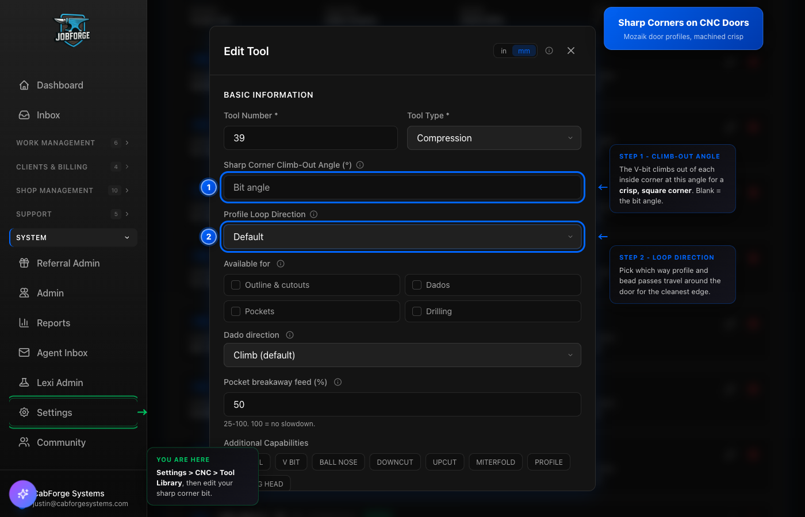This screenshot has height=517, width=805.
Task: Open Dado direction Climb dropdown
Action: point(402,355)
